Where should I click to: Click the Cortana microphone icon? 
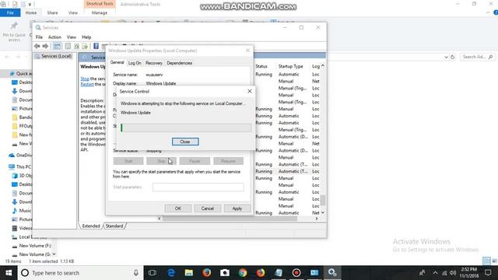(136, 273)
